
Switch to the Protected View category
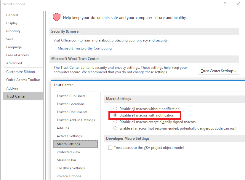[68, 152]
